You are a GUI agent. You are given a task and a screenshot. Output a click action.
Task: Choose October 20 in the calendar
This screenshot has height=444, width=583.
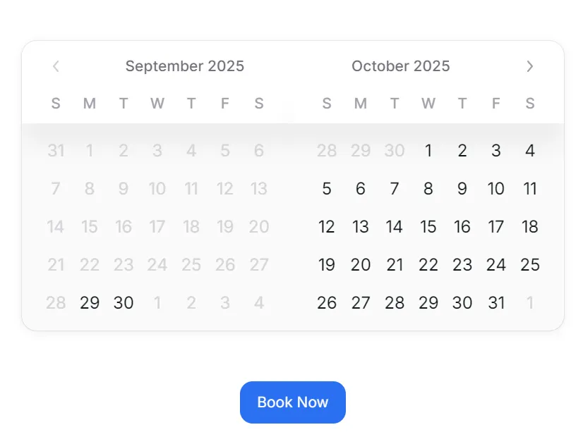tap(361, 265)
